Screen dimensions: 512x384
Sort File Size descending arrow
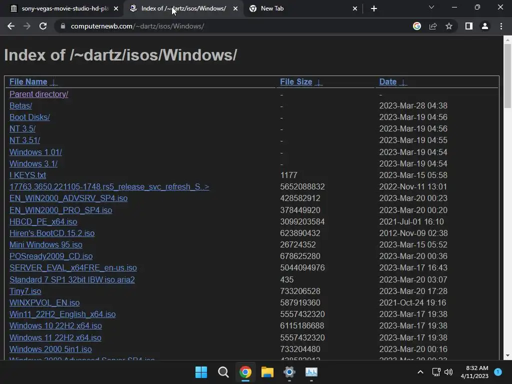tap(318, 82)
